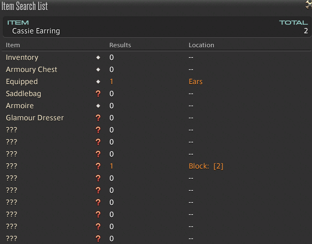Click the red question mark on the Block: [2] row
Viewport: 312px width, 244px height.
(98, 166)
